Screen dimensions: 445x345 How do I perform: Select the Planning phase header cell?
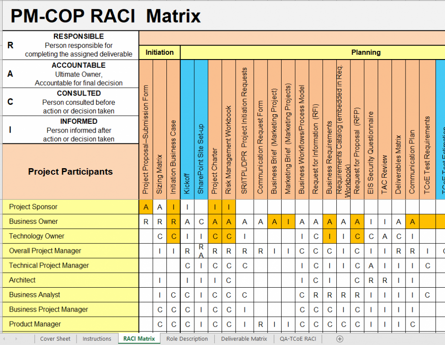pyautogui.click(x=366, y=52)
